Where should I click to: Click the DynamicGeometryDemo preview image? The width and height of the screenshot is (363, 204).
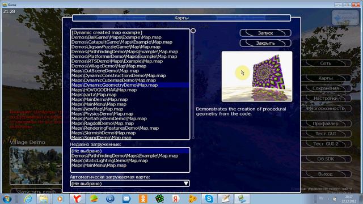(257, 76)
